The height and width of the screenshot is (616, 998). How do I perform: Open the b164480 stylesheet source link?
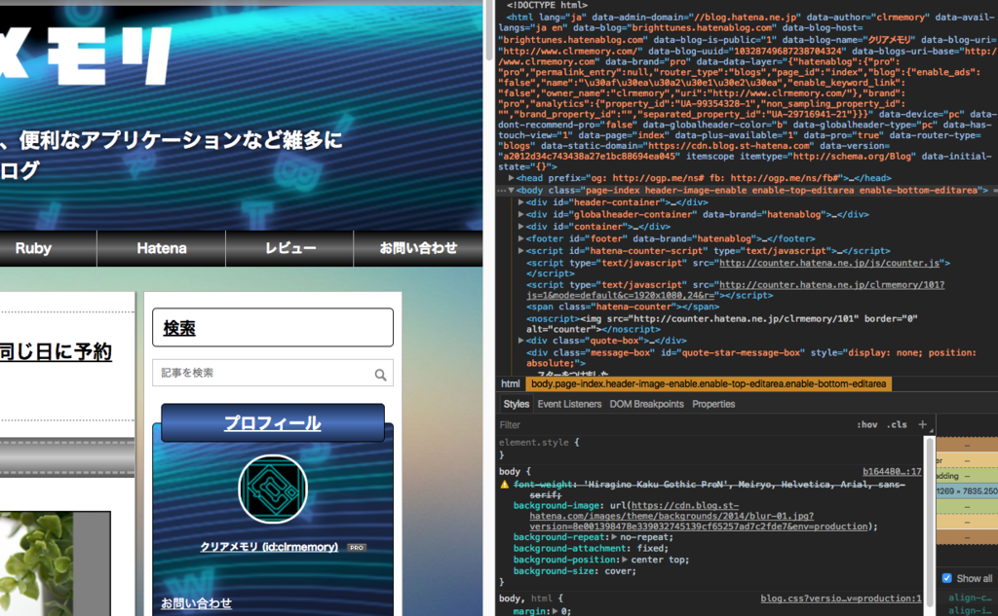click(892, 472)
